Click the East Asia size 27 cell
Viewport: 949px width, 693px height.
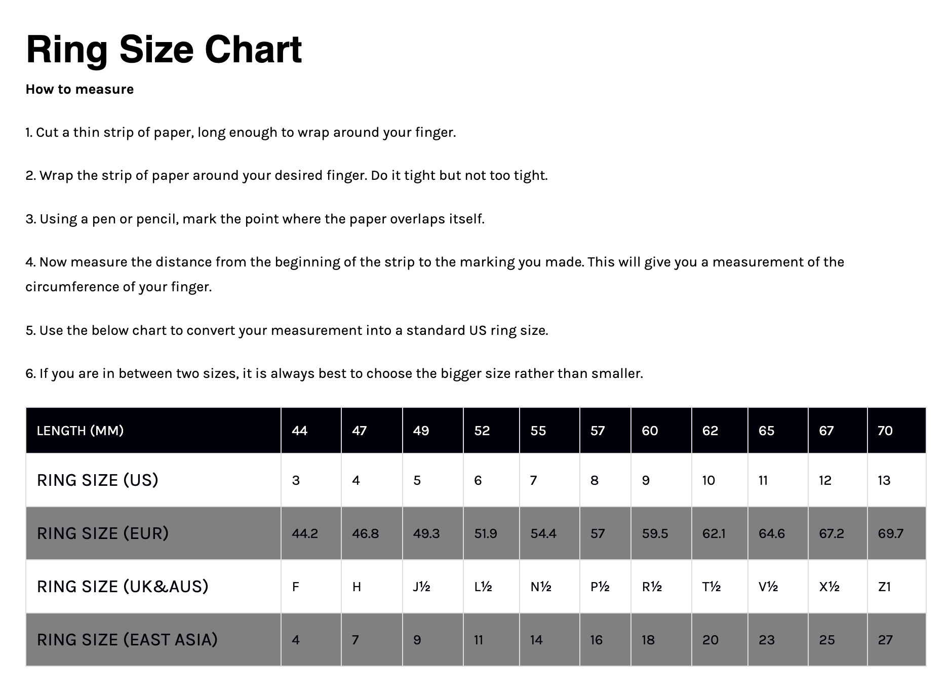[x=896, y=639]
